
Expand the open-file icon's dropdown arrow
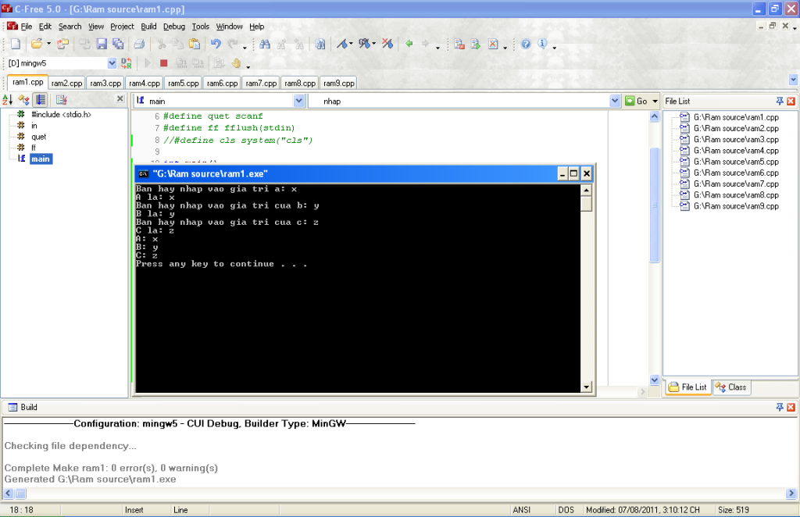click(49, 44)
